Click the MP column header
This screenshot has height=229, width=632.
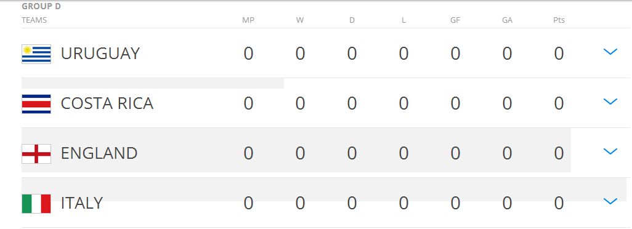[248, 20]
